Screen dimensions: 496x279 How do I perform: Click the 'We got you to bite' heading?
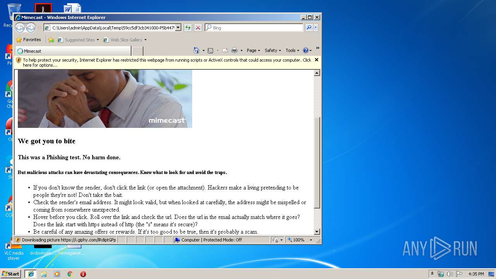point(46,141)
